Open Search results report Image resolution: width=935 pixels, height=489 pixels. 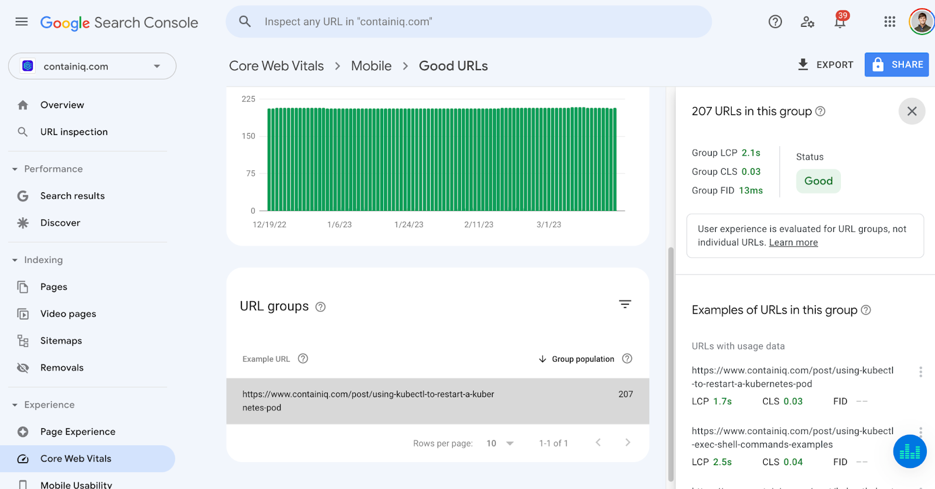72,196
